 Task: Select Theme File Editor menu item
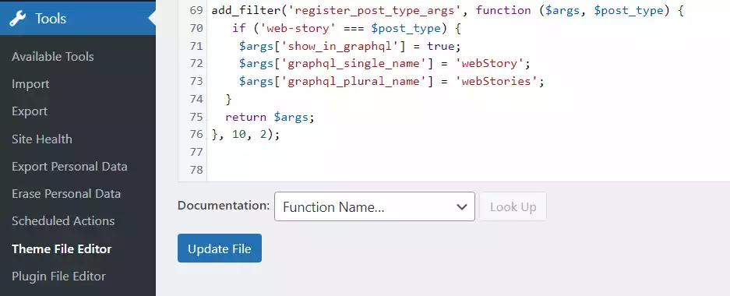point(62,249)
